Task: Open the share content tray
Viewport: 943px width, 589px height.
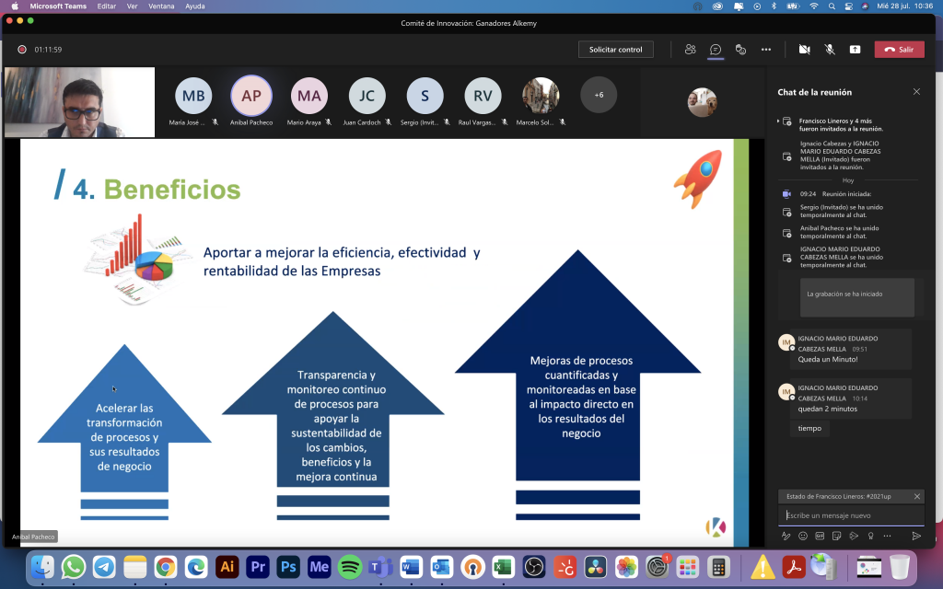Action: [x=855, y=50]
